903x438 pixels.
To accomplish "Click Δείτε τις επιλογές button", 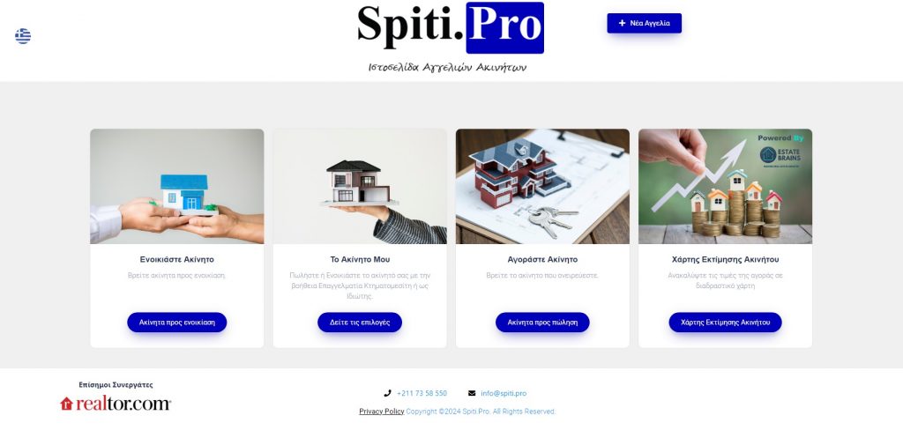I will [360, 323].
